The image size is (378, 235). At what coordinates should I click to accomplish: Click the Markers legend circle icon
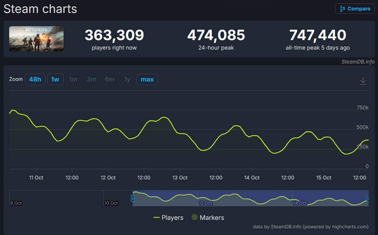click(194, 217)
